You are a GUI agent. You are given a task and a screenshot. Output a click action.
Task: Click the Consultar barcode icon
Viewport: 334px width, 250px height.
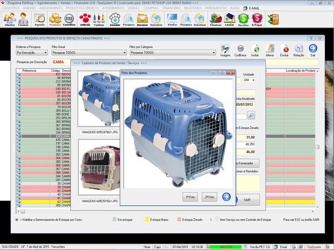click(69, 20)
